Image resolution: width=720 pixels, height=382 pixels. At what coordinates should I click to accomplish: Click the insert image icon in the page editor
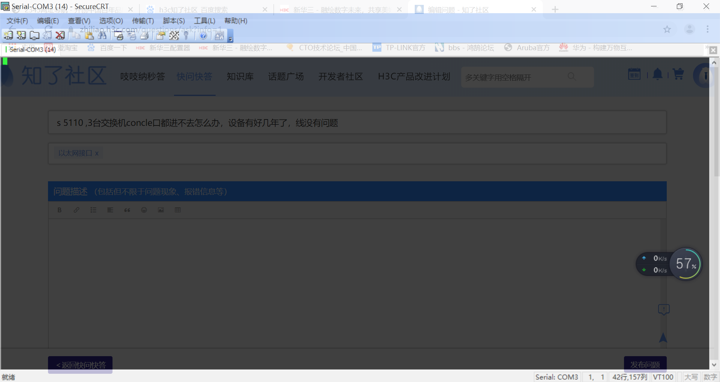[161, 210]
